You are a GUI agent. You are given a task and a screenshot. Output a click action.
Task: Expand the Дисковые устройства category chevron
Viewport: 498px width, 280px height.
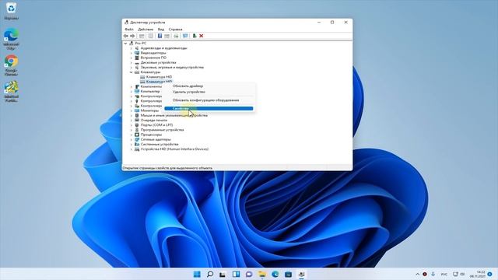(132, 62)
